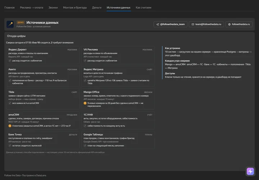Click the Follow the Data logo icon
This screenshot has height=180, width=259.
coord(10,24)
